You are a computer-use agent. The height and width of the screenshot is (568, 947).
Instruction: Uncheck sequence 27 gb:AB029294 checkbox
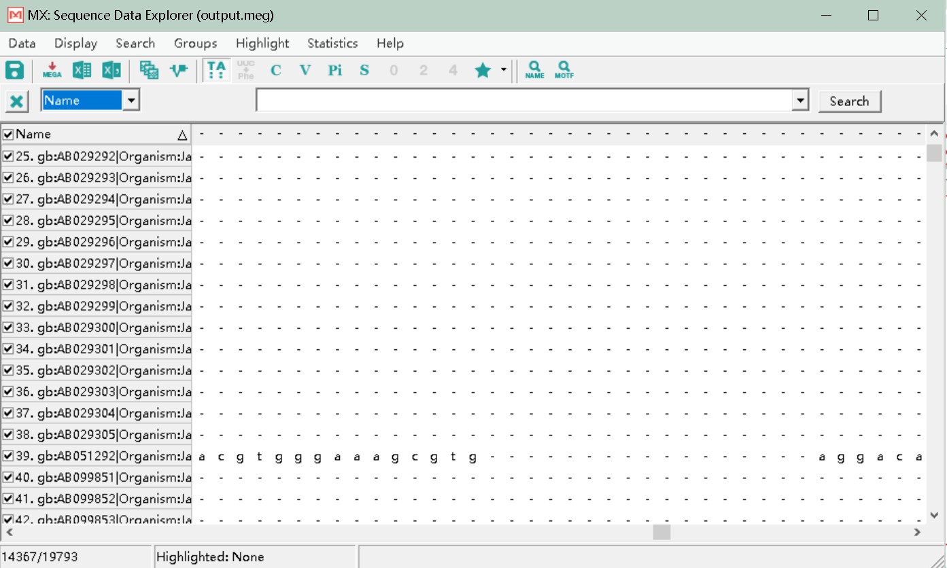(8, 199)
